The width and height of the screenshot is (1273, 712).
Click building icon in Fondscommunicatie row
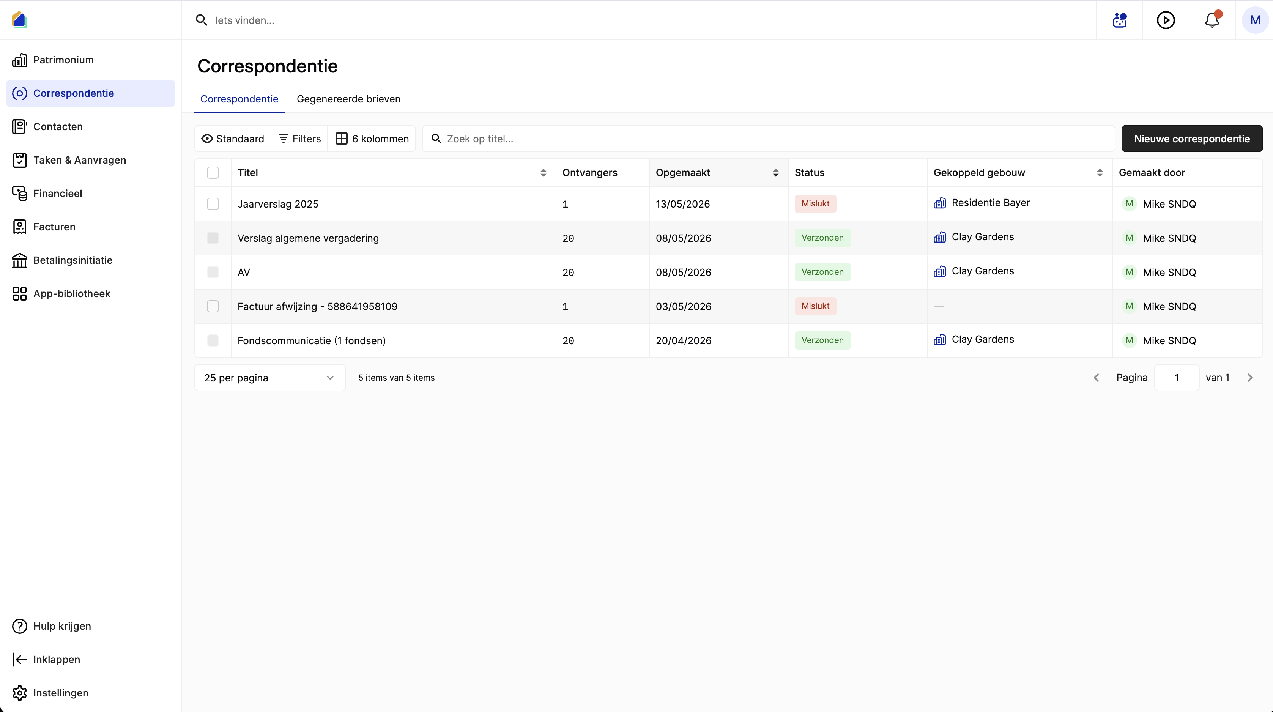939,339
